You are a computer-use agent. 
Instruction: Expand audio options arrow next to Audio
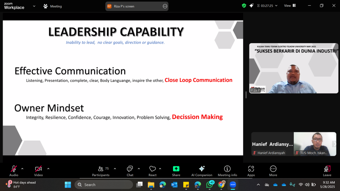pos(22,169)
